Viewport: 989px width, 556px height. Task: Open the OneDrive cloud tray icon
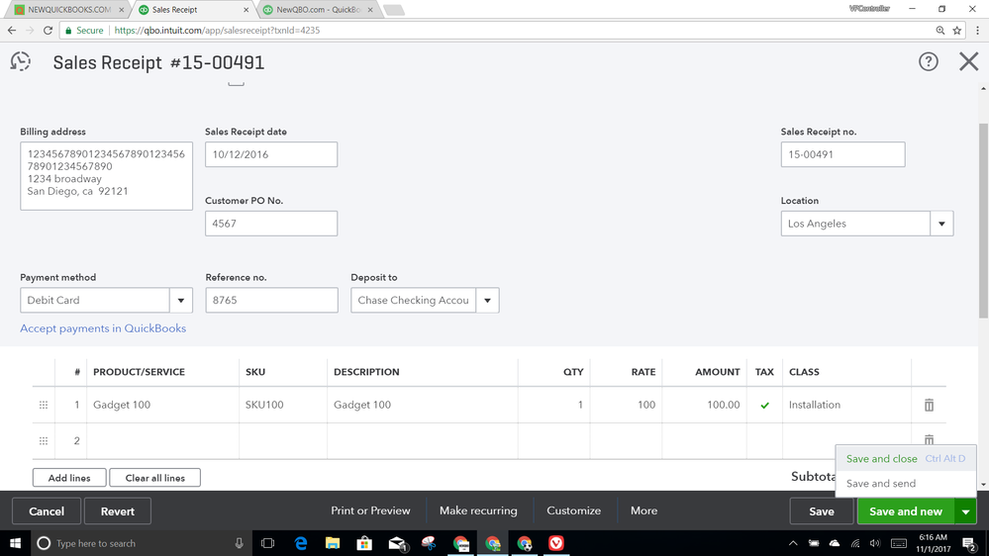click(x=835, y=543)
